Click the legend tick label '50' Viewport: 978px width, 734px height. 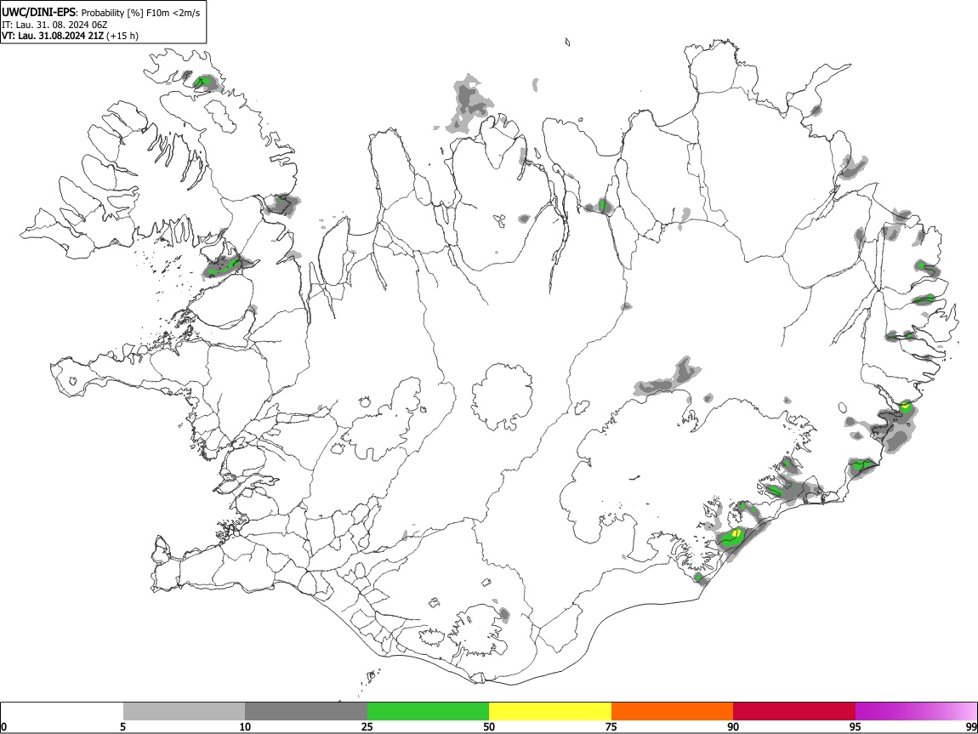(489, 726)
